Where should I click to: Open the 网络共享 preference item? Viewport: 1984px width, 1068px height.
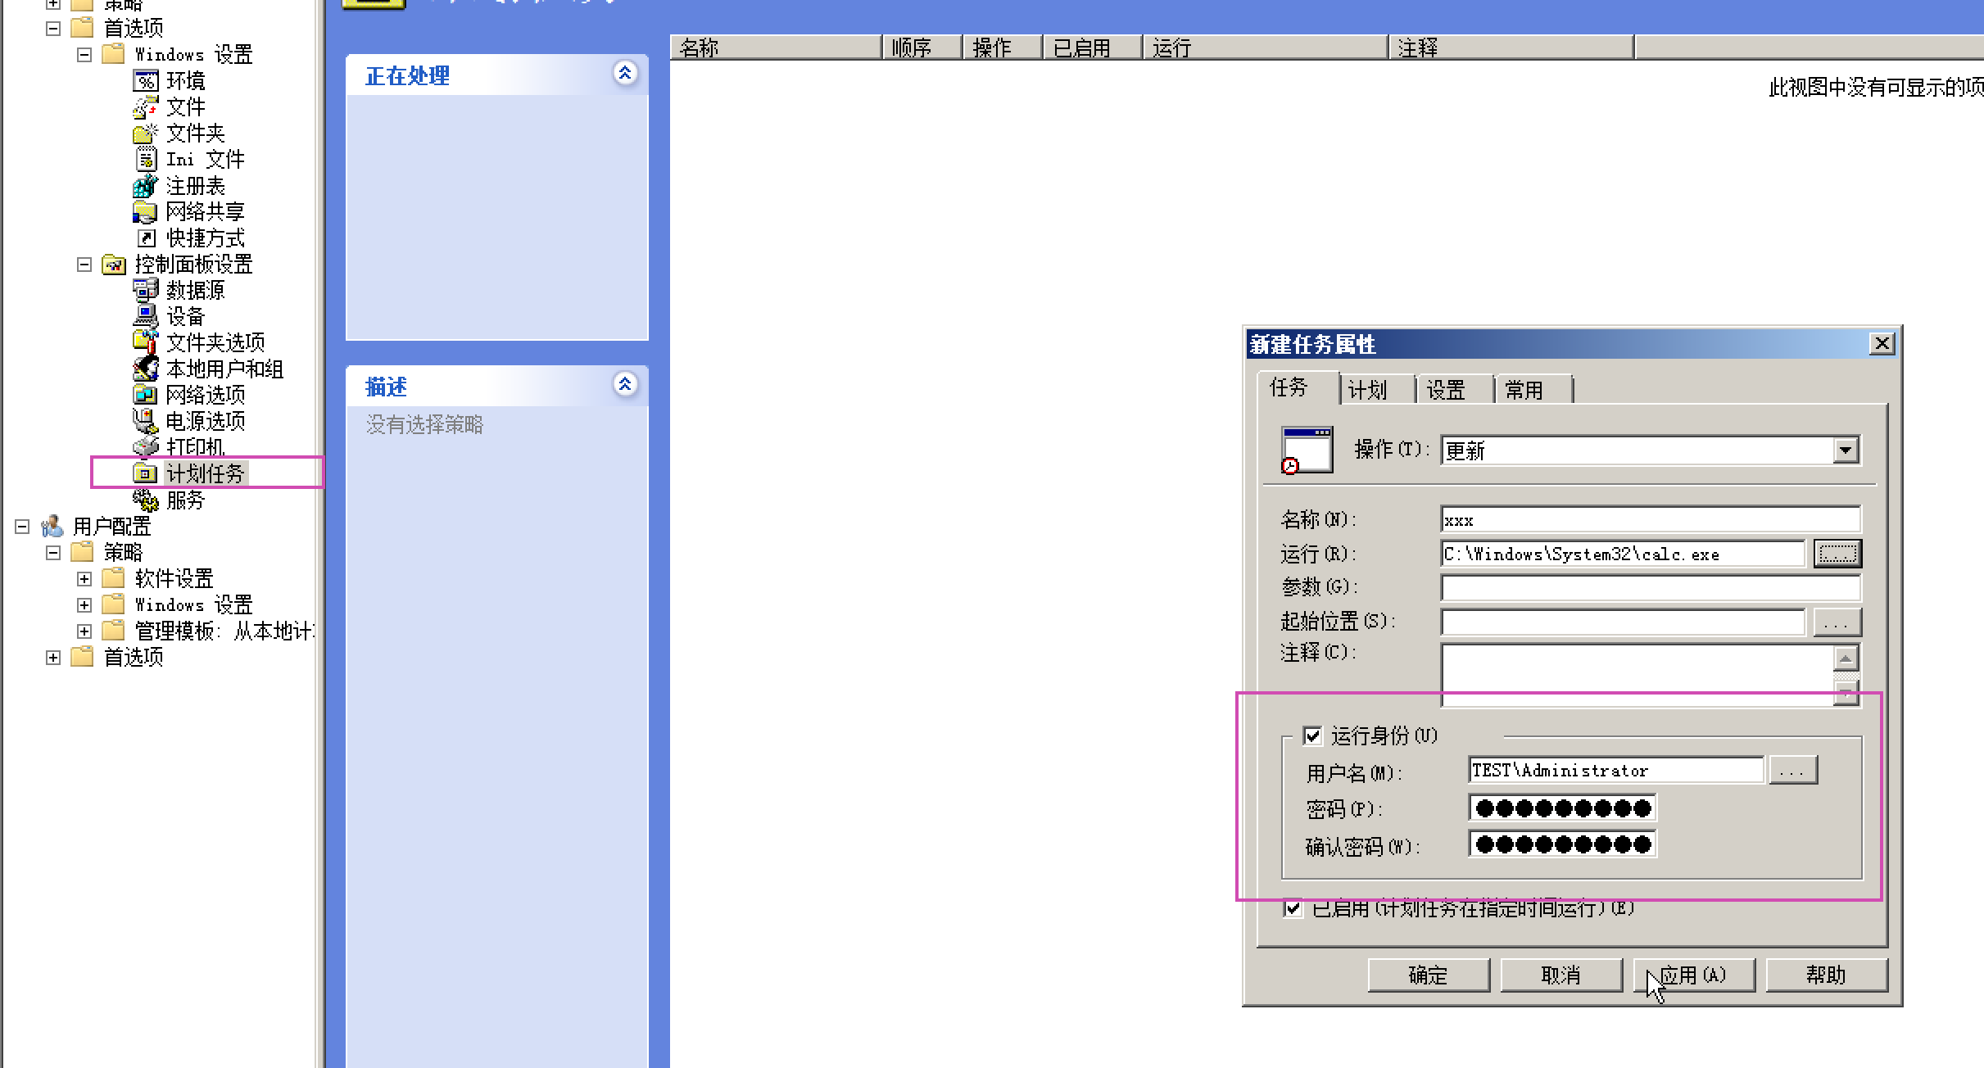204,212
